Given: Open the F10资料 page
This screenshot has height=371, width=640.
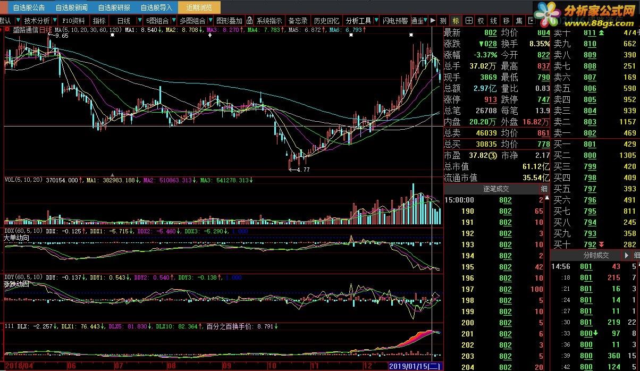Looking at the screenshot, I should point(73,21).
